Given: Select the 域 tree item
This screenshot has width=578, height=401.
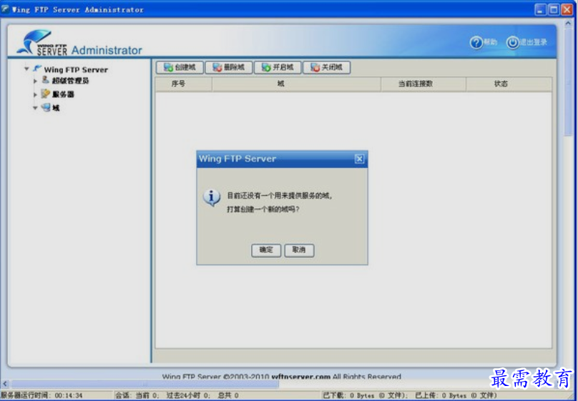Looking at the screenshot, I should 56,108.
